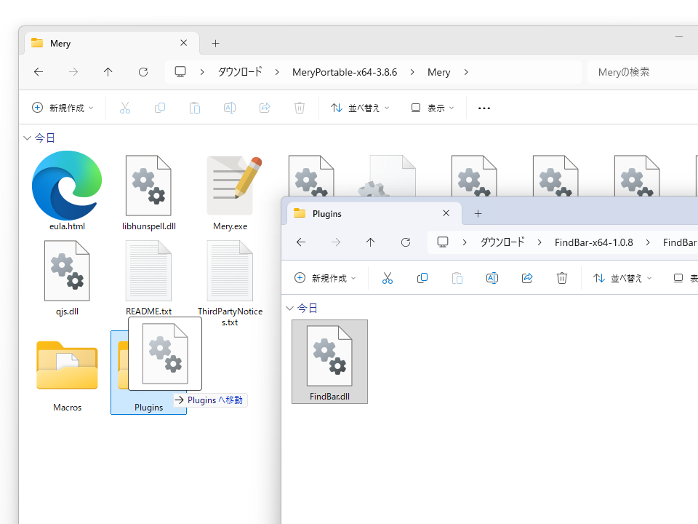
Task: Click Copy icon in Mery window toolbar
Action: click(x=160, y=108)
